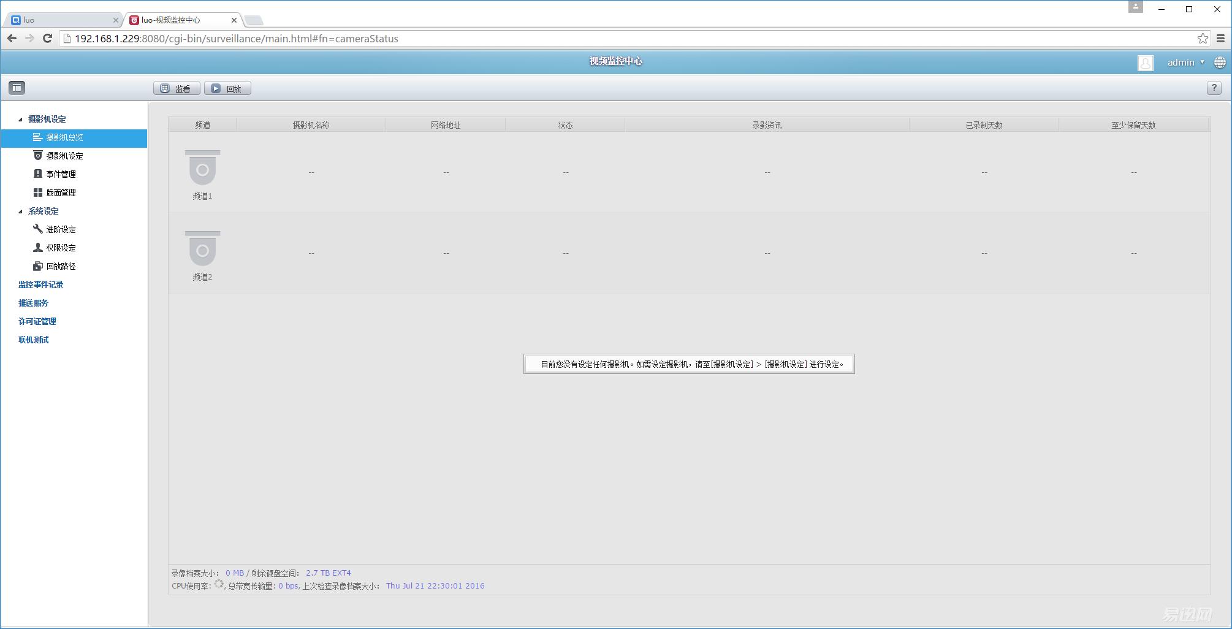Open 进阶设定 advanced settings wrench item

pos(61,229)
